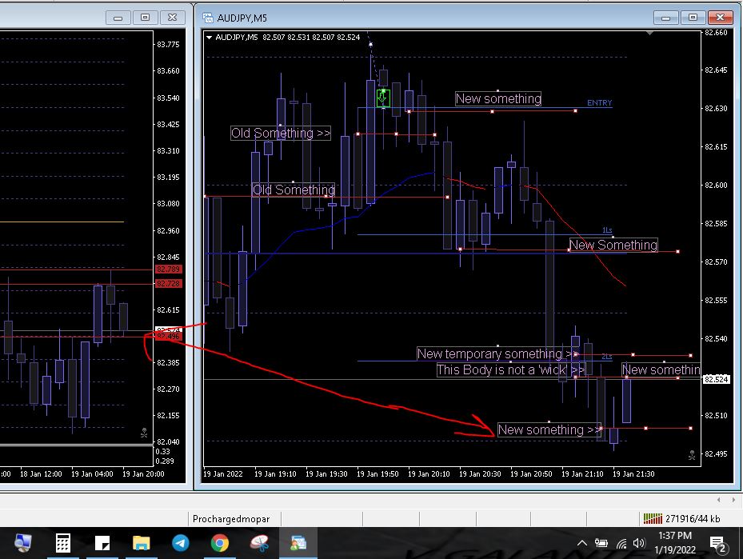Maximize the AUDJPY,M5 chart window

click(x=693, y=18)
